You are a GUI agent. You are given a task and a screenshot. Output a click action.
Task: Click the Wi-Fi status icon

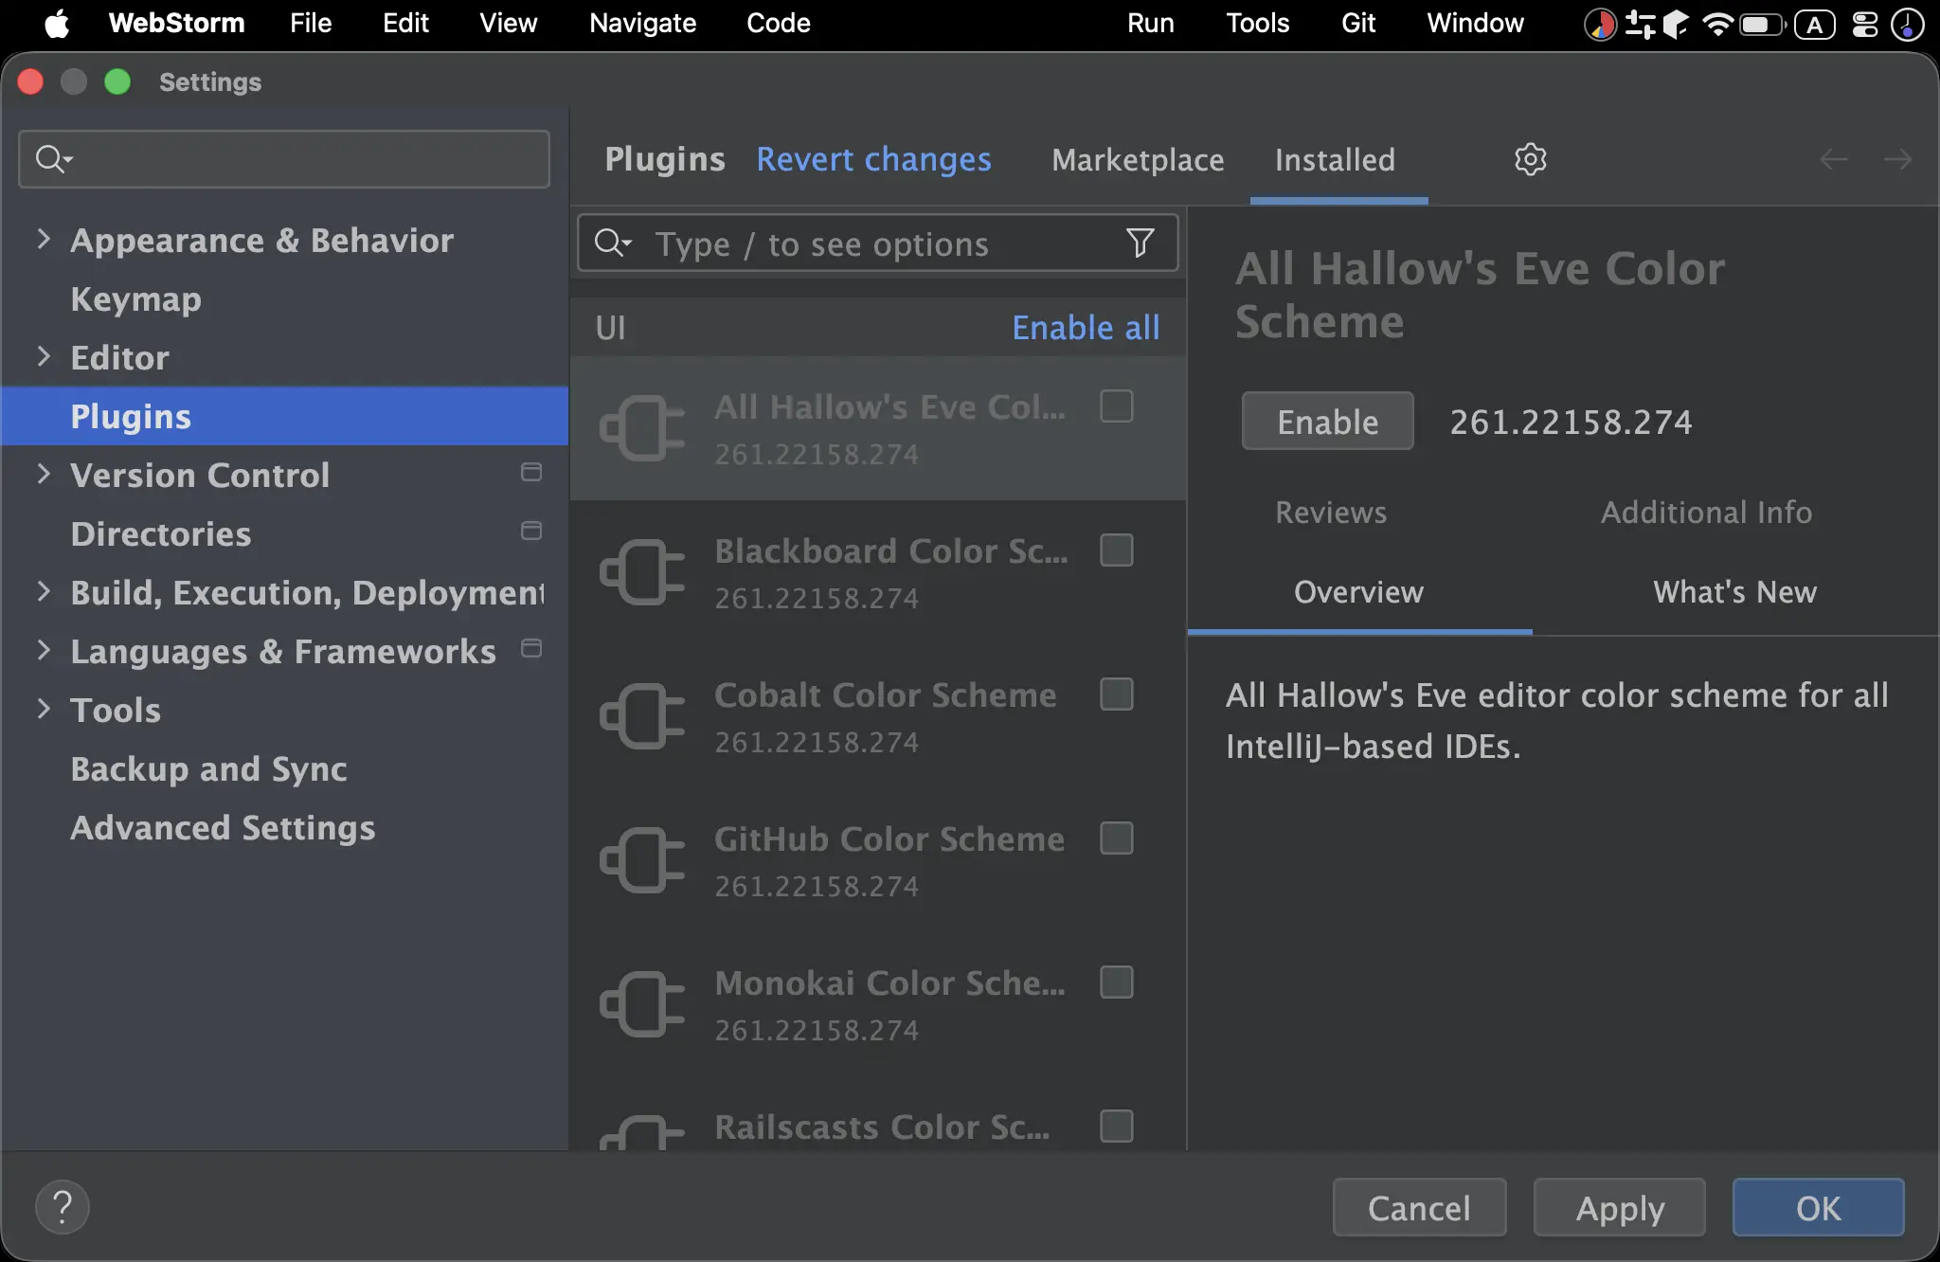(x=1716, y=24)
